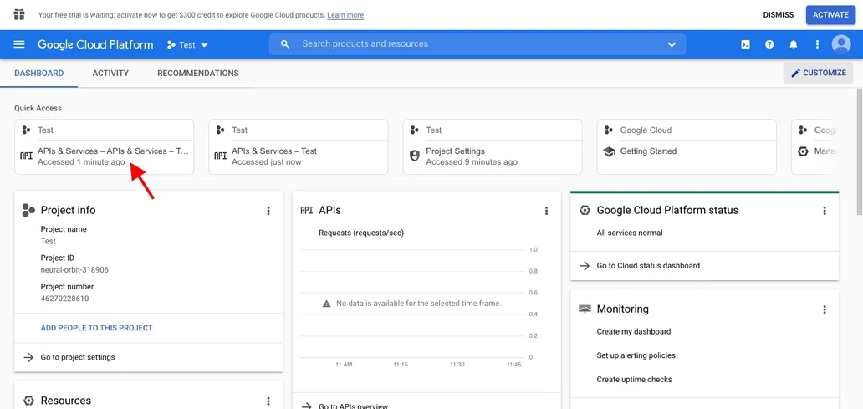Open Resources card options menu

pyautogui.click(x=268, y=401)
